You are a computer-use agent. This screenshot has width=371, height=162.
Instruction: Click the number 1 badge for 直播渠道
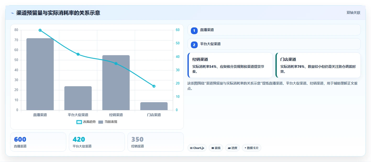[x=194, y=31]
